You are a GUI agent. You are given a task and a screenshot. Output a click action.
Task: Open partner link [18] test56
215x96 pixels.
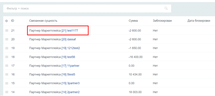point(68,57)
